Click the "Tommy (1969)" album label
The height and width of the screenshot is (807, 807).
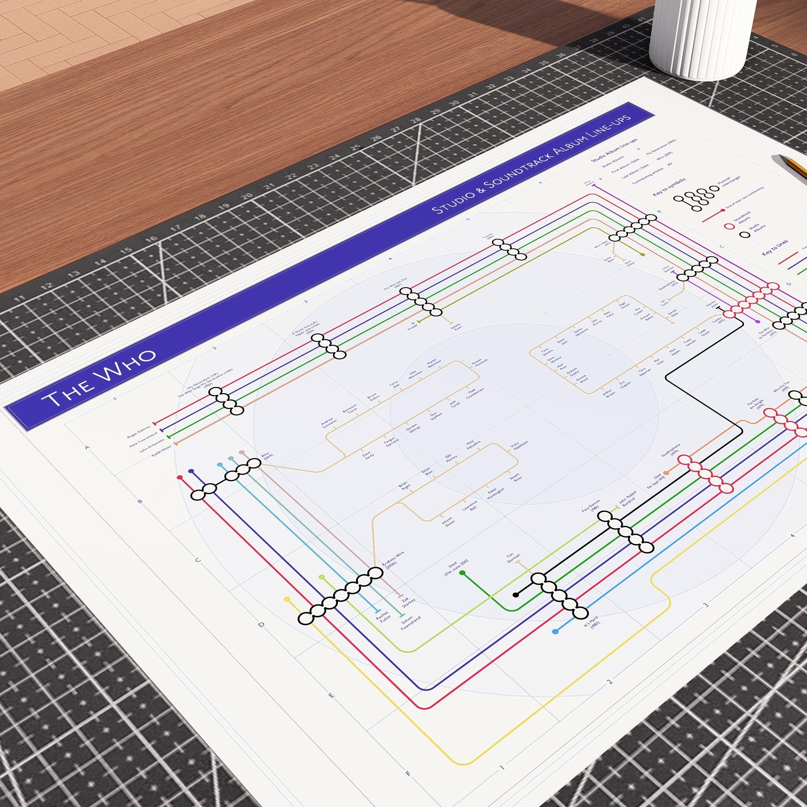(x=489, y=237)
